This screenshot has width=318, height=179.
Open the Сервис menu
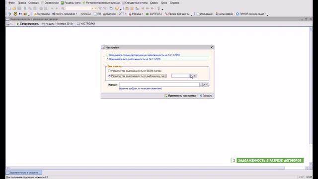tap(154, 3)
